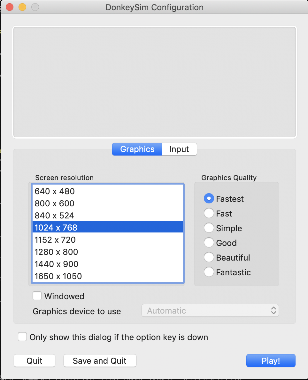Select 1440 x 900 in resolution list
Screen dimensions: 308x380
point(56,264)
